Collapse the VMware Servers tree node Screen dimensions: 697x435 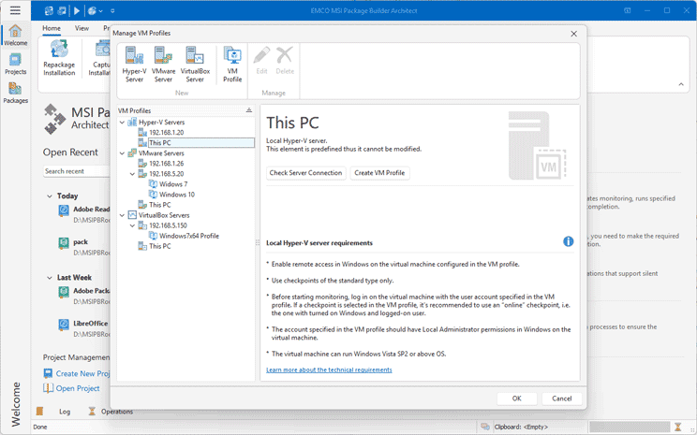click(x=122, y=152)
